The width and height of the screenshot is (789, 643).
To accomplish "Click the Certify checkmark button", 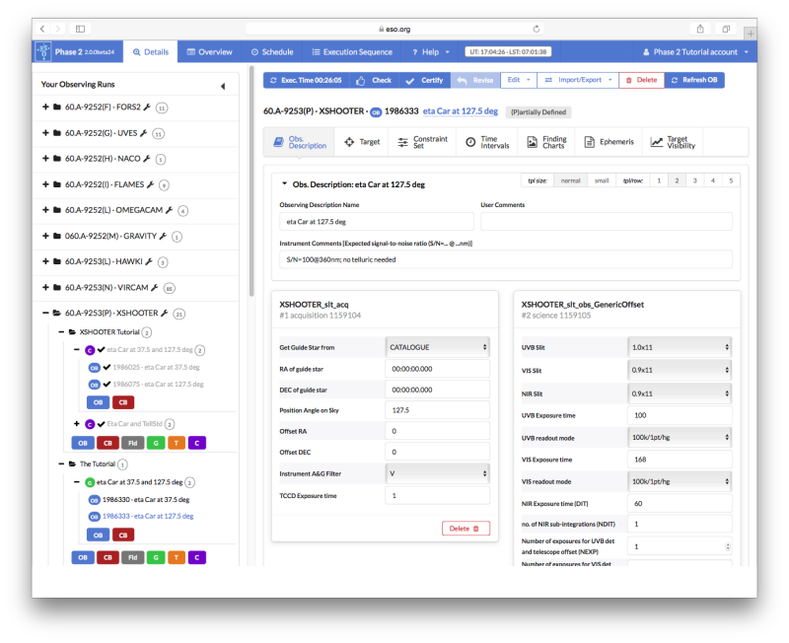I will coord(425,80).
